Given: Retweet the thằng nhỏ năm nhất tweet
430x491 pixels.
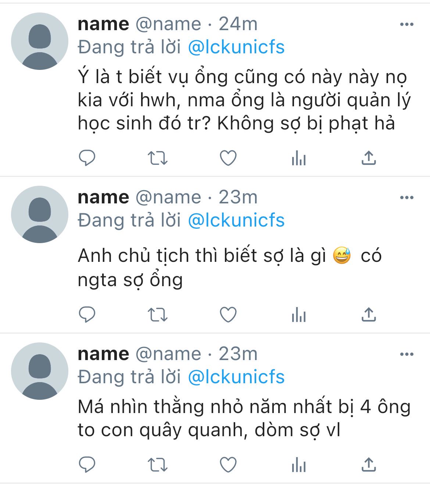Looking at the screenshot, I should [x=158, y=465].
